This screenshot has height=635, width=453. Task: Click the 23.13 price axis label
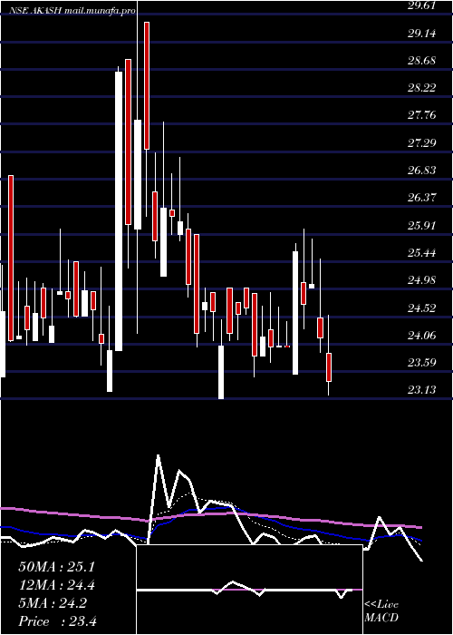click(422, 390)
